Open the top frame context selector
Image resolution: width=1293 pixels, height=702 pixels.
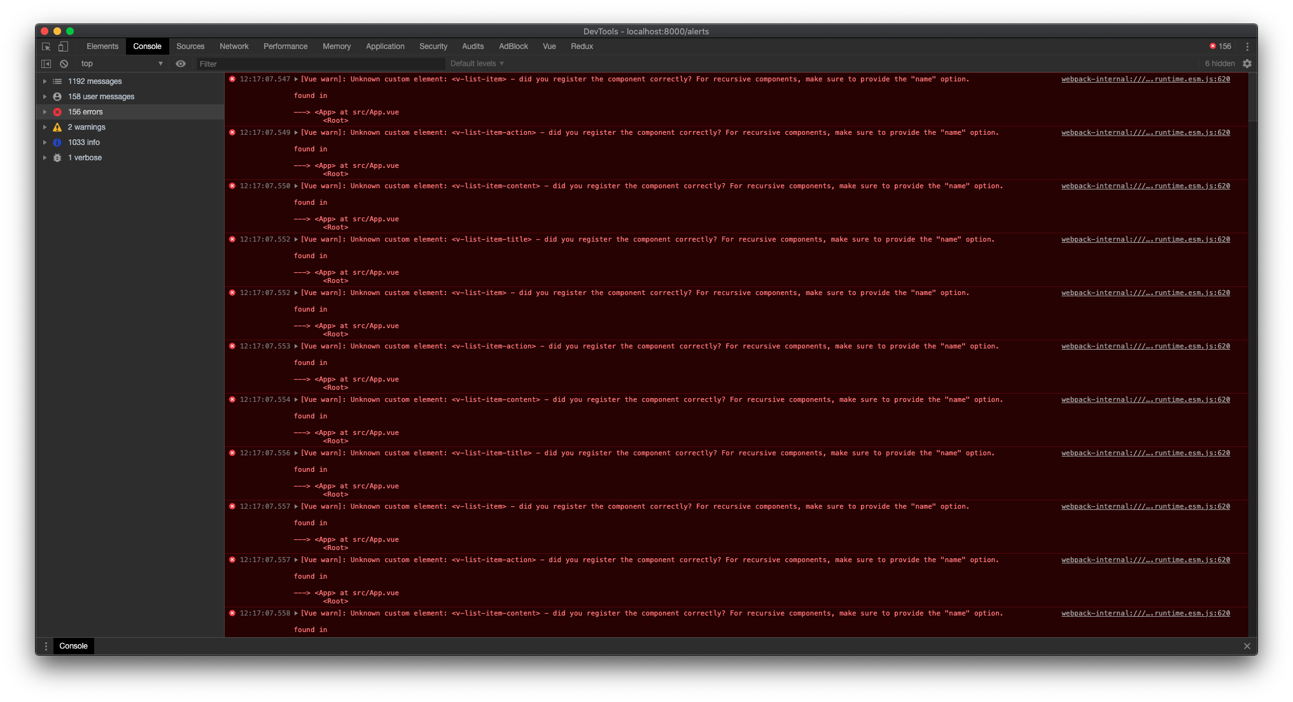coord(120,63)
